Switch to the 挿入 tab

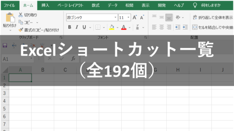click(45, 5)
